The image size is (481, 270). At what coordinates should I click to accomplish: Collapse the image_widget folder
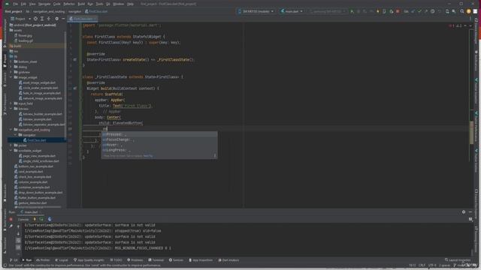(x=11, y=77)
